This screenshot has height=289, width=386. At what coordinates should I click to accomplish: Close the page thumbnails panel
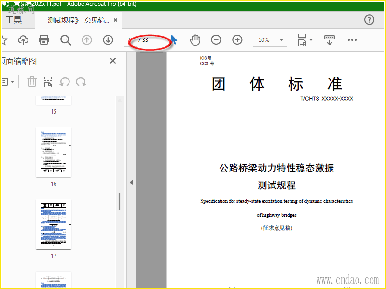(x=113, y=61)
